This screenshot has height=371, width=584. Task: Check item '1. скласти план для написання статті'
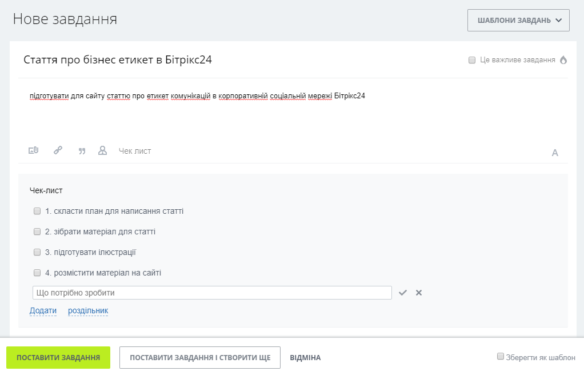point(37,211)
